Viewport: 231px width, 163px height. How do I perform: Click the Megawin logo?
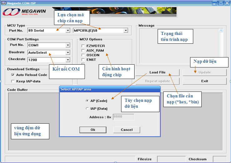tap(24, 12)
